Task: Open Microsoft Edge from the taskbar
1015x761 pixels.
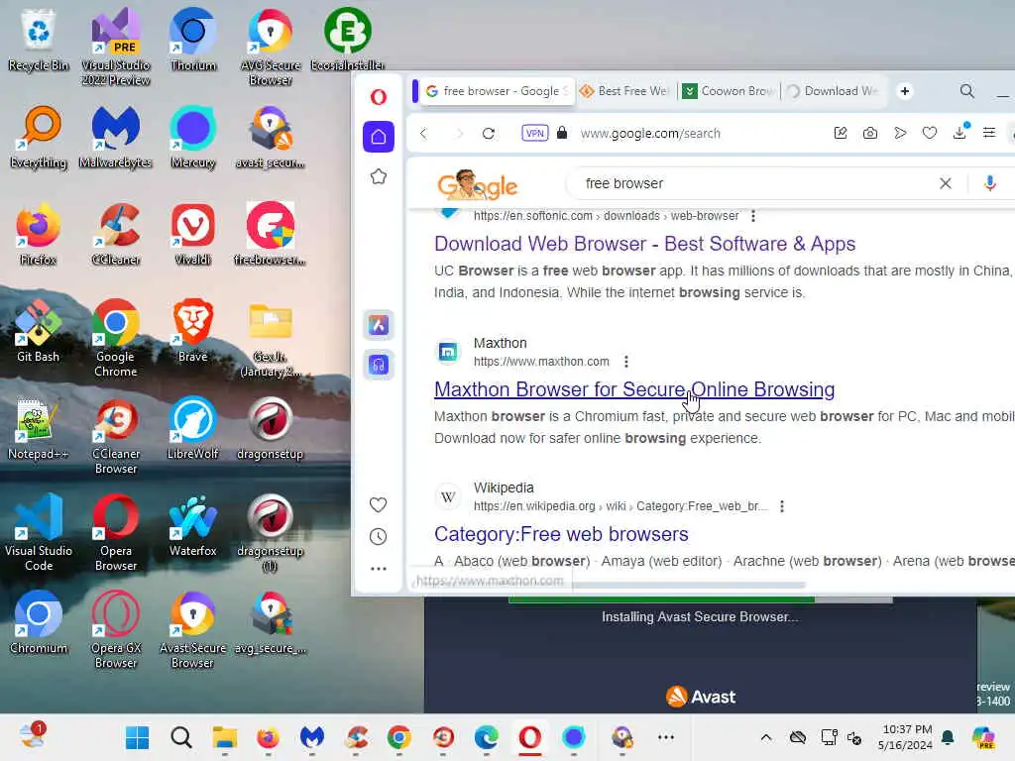Action: [x=486, y=737]
